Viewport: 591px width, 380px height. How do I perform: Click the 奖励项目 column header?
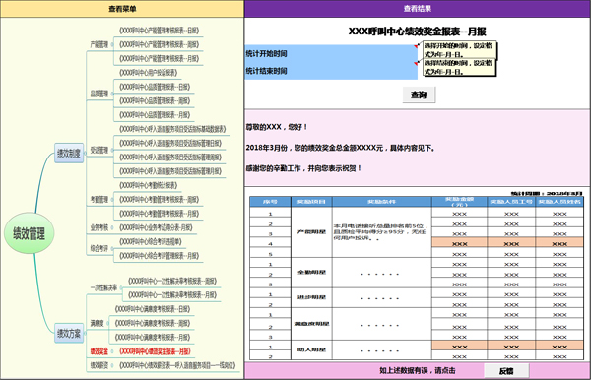[x=311, y=202]
